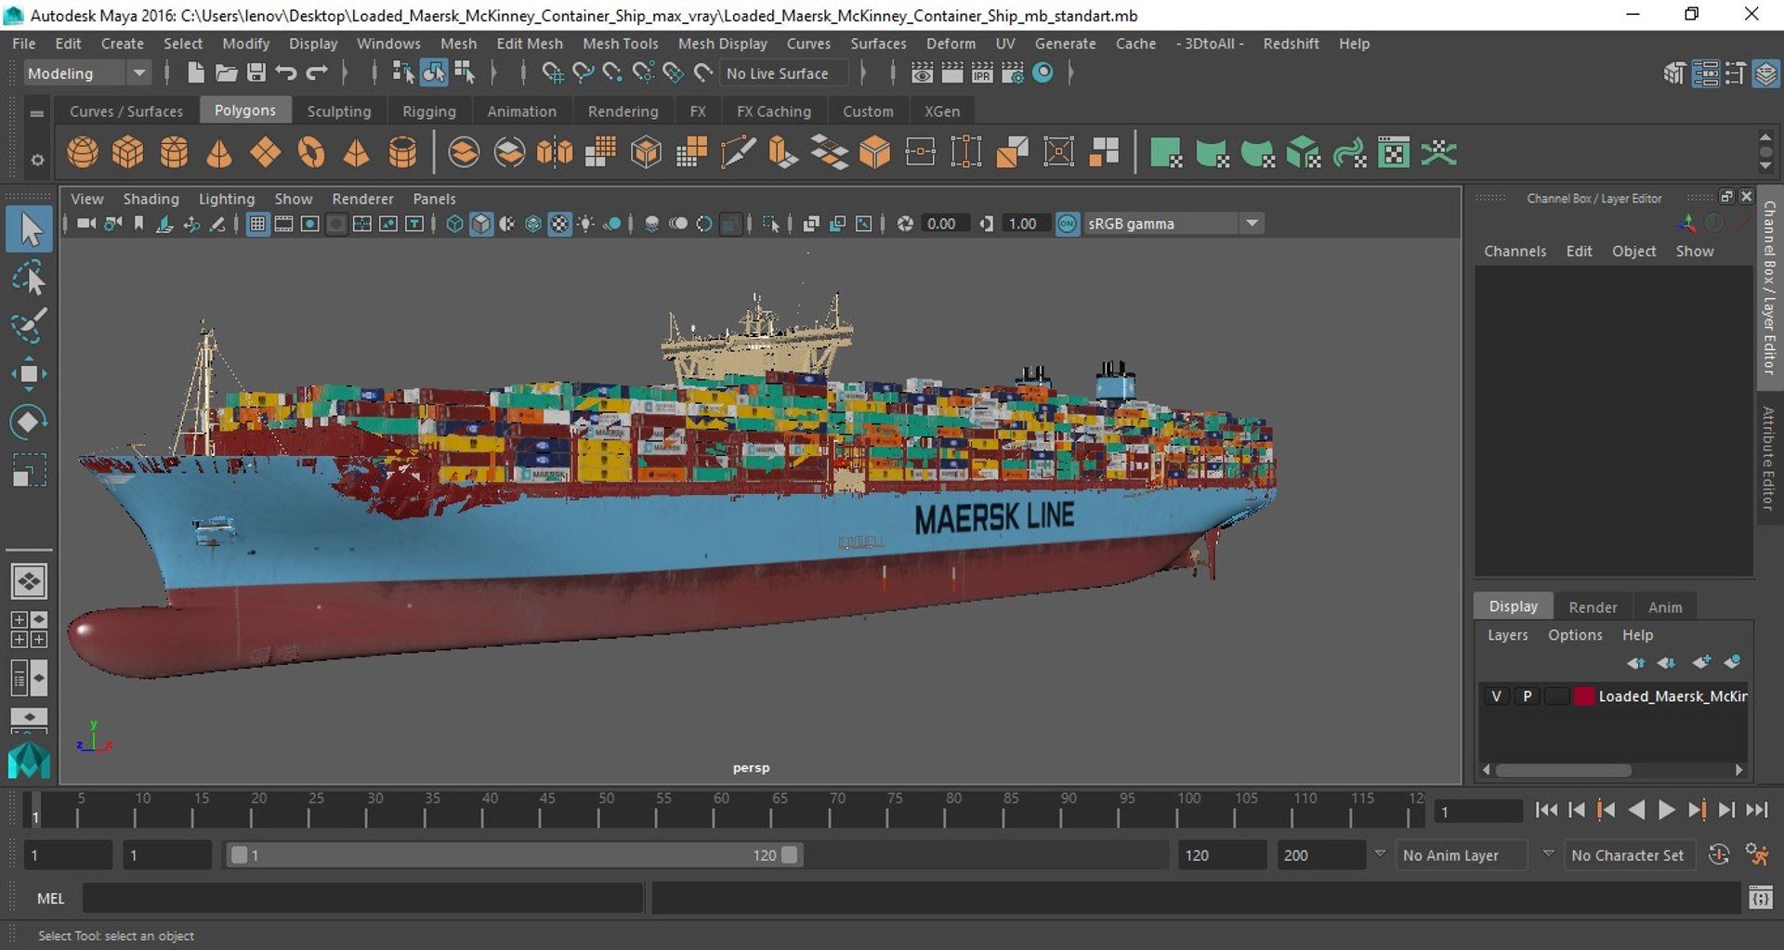The height and width of the screenshot is (950, 1784).
Task: Create a polygon cylinder from shelf
Action: (x=174, y=152)
